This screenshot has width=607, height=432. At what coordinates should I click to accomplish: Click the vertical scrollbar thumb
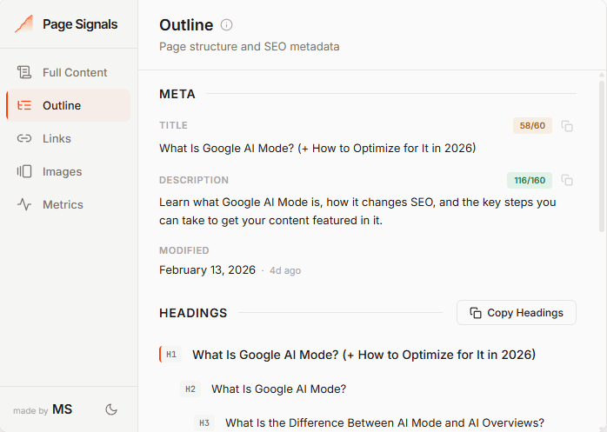click(602, 156)
